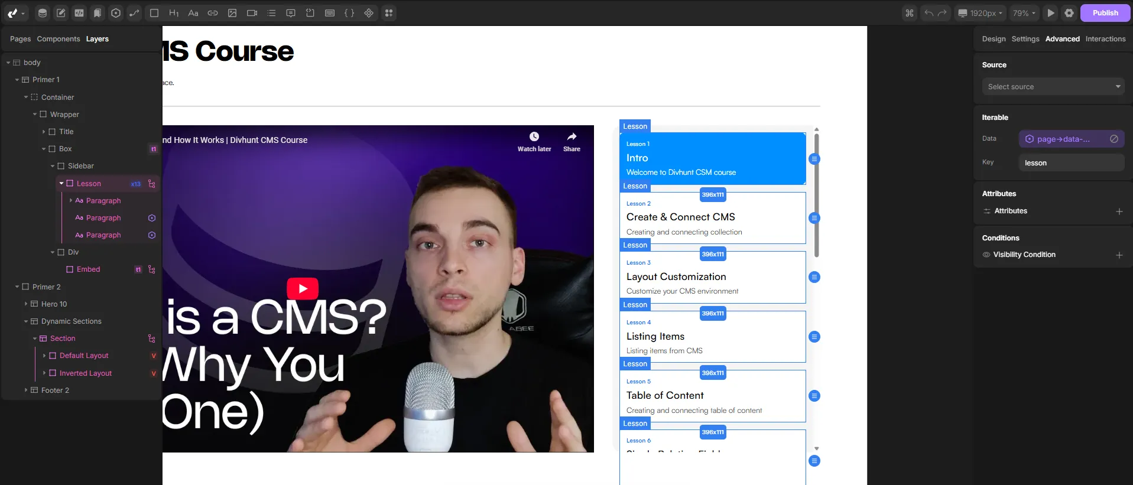
Task: Click the lesson list vertical scrollbar
Action: tap(816, 195)
